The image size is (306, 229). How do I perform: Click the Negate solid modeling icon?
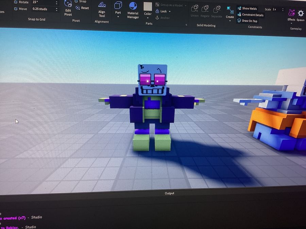pos(205,9)
